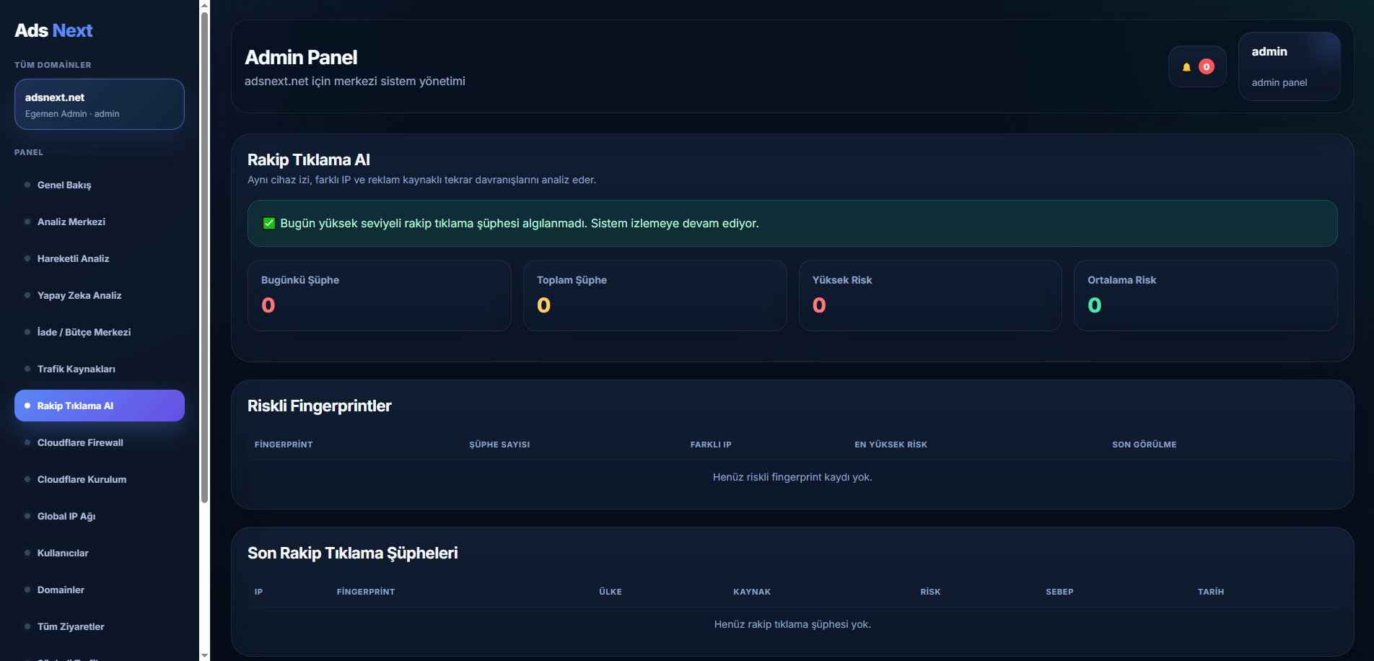Select the adsnext.net domain card

click(100, 105)
